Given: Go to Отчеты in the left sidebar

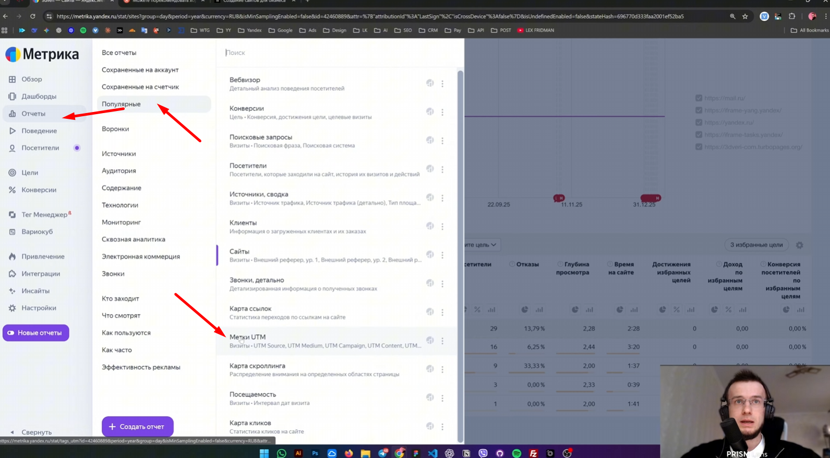Looking at the screenshot, I should tap(33, 114).
